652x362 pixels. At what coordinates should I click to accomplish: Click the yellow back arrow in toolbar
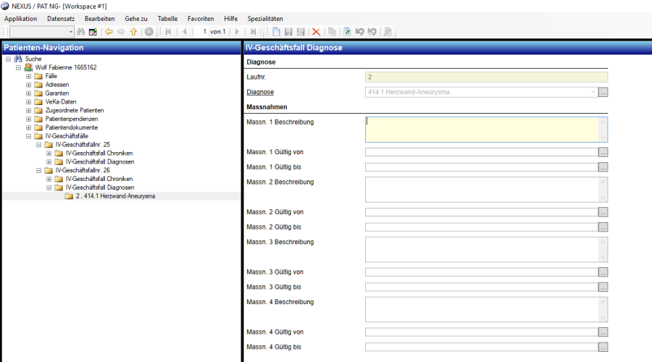tap(109, 32)
